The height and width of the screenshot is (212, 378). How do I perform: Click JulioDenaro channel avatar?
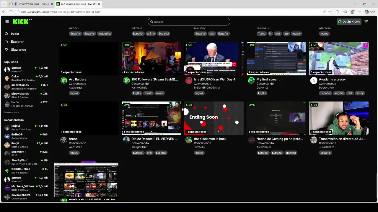[x=314, y=140]
